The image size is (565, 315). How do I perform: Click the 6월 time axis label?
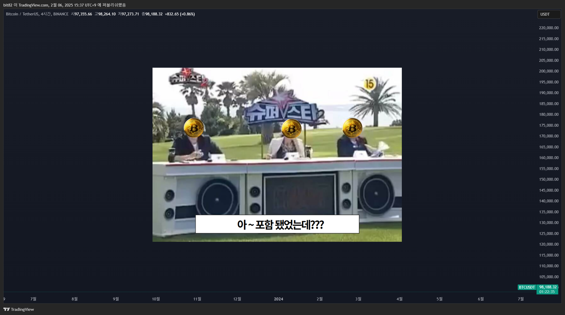[481, 299]
